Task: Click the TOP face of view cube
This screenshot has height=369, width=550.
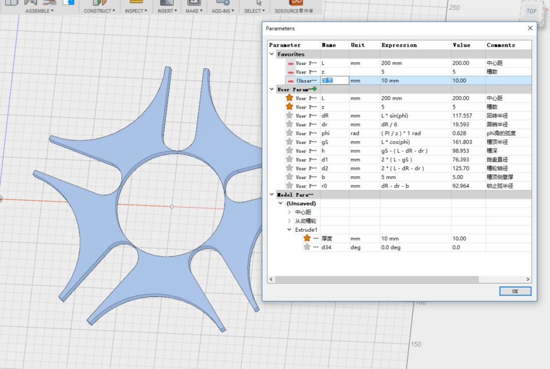Action: tap(531, 11)
